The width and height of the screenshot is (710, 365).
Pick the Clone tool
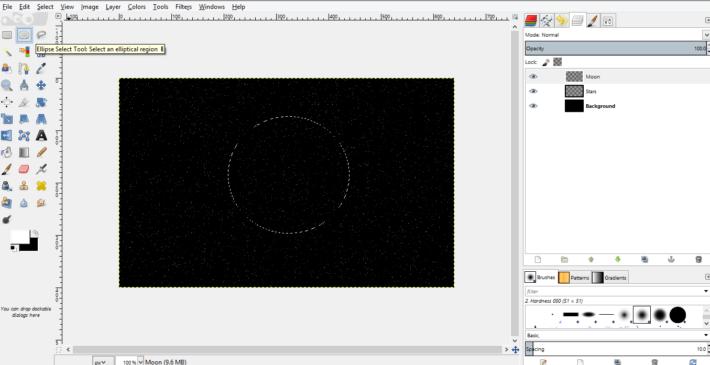(x=24, y=186)
